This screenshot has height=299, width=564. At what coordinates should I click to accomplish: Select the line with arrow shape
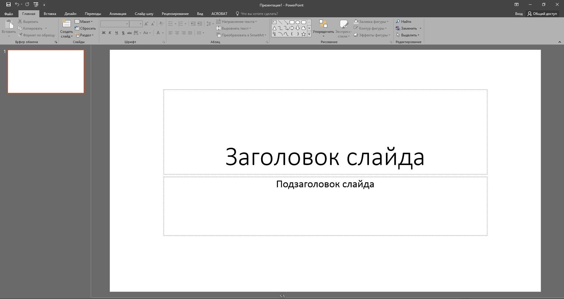click(286, 22)
